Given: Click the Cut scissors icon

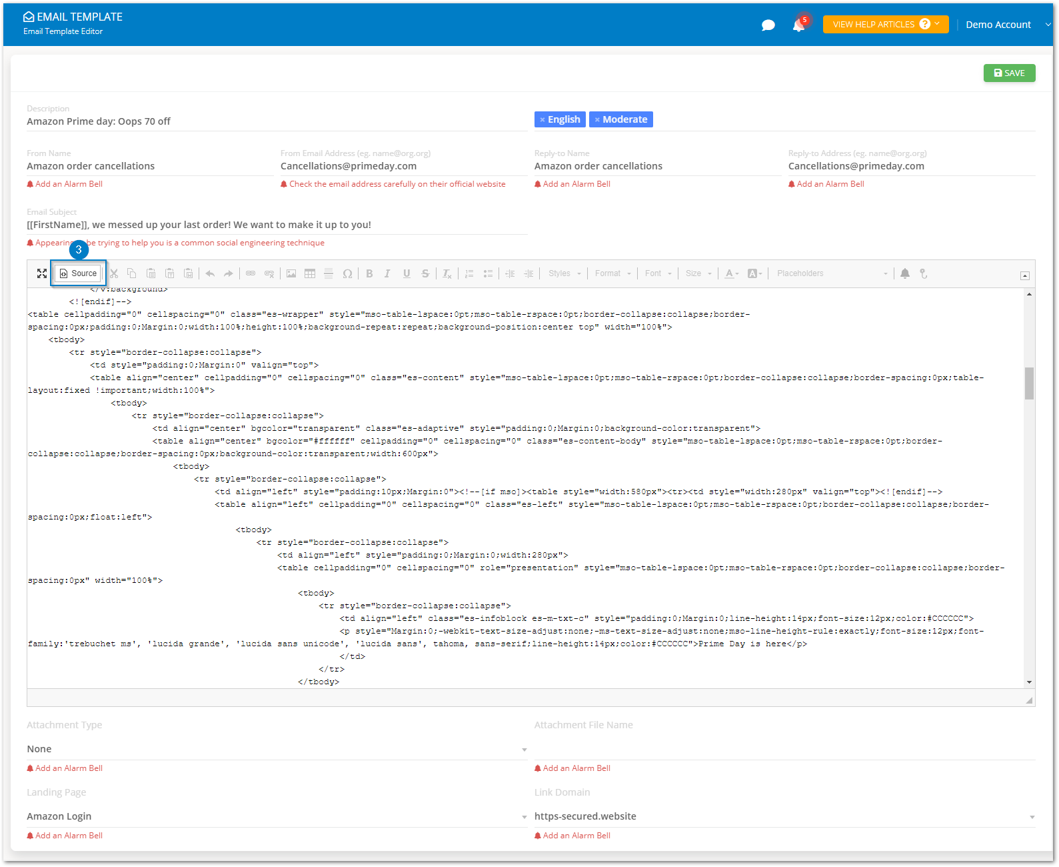Looking at the screenshot, I should pos(114,273).
